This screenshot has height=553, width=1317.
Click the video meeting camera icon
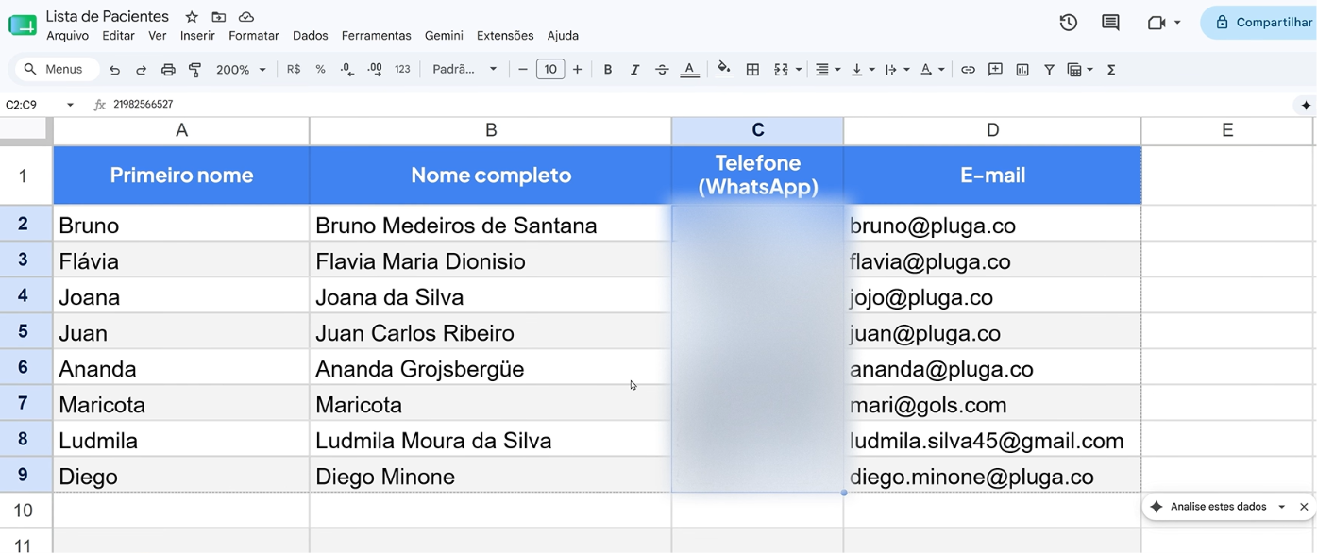pyautogui.click(x=1157, y=23)
